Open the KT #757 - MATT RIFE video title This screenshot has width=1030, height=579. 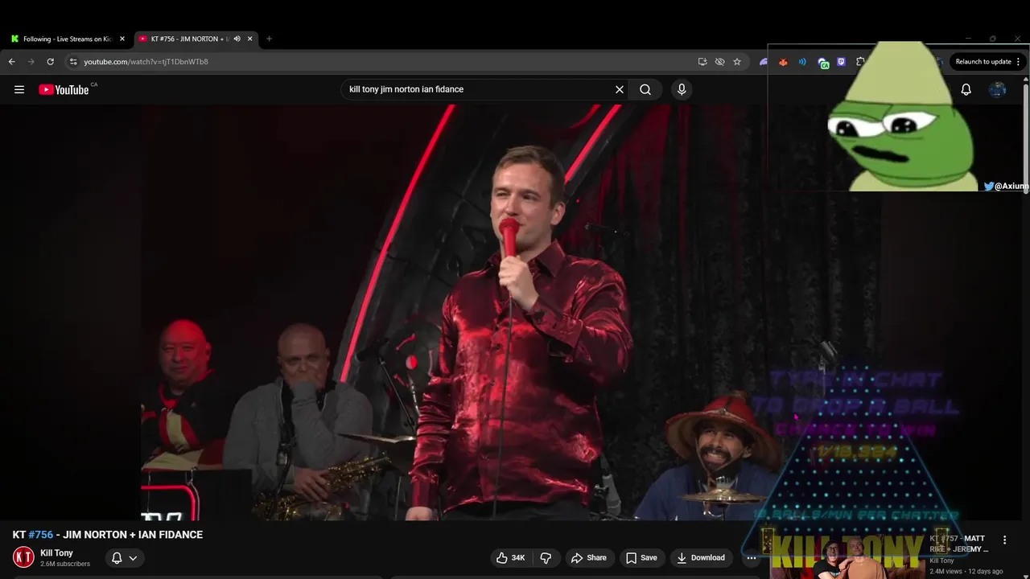[x=958, y=544]
